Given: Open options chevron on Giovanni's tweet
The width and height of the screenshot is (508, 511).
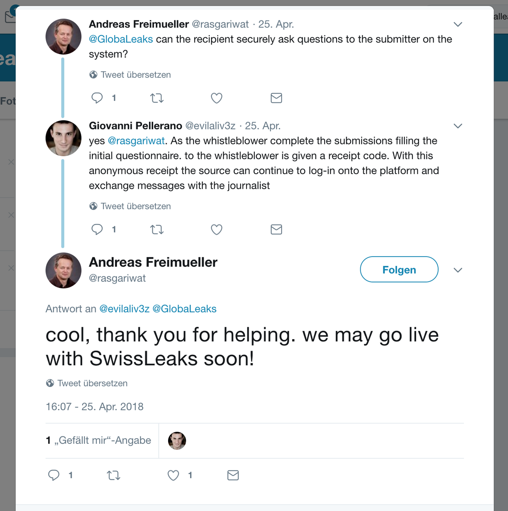Looking at the screenshot, I should [x=458, y=126].
